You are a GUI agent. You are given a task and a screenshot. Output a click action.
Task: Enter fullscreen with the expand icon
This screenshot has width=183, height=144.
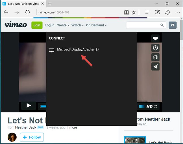156,106
